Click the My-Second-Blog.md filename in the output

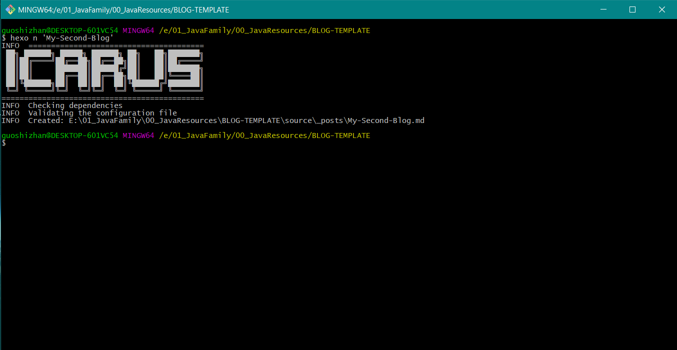pos(386,120)
